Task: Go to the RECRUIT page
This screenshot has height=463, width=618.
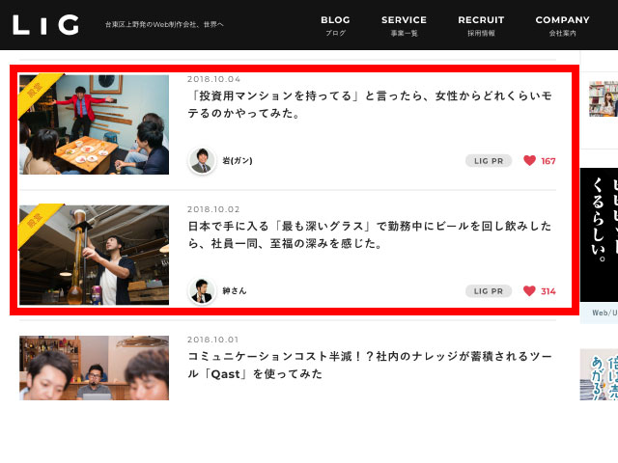Action: pyautogui.click(x=481, y=25)
